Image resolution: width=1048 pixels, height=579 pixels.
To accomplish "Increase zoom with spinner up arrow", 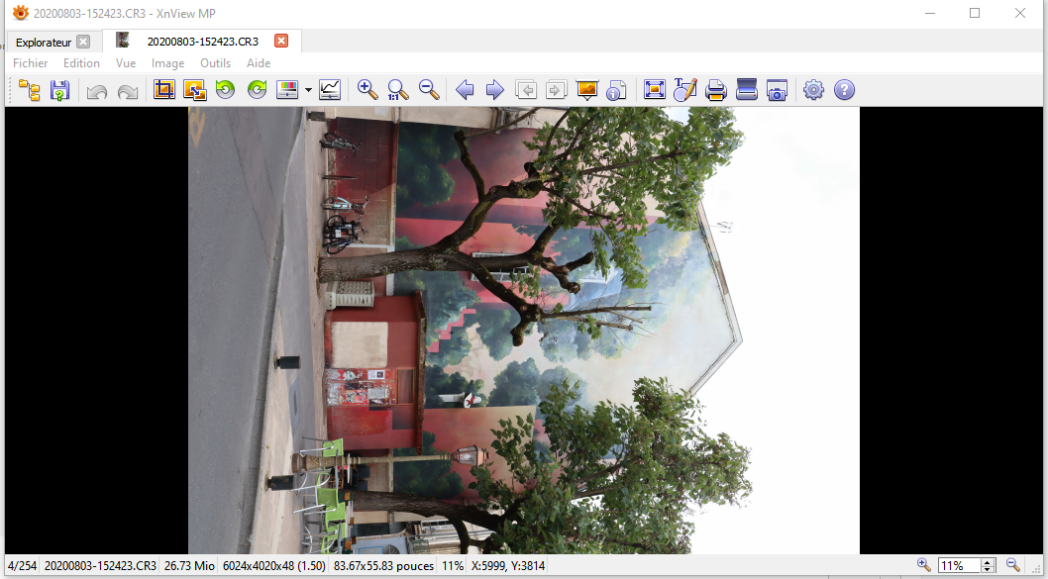I will pyautogui.click(x=988, y=562).
